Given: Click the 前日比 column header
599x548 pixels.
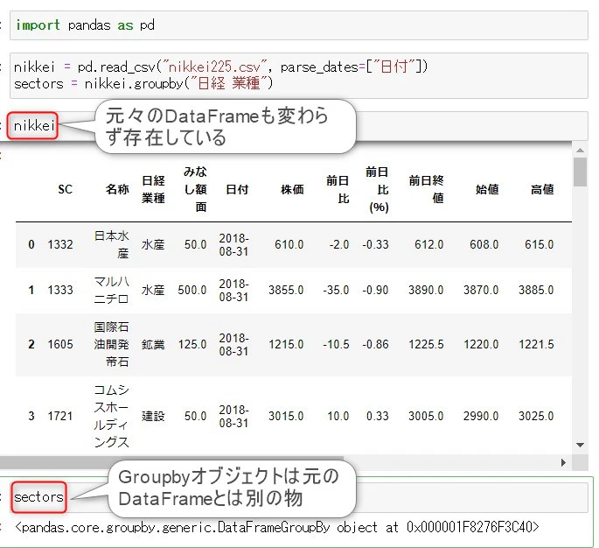Looking at the screenshot, I should [x=338, y=189].
